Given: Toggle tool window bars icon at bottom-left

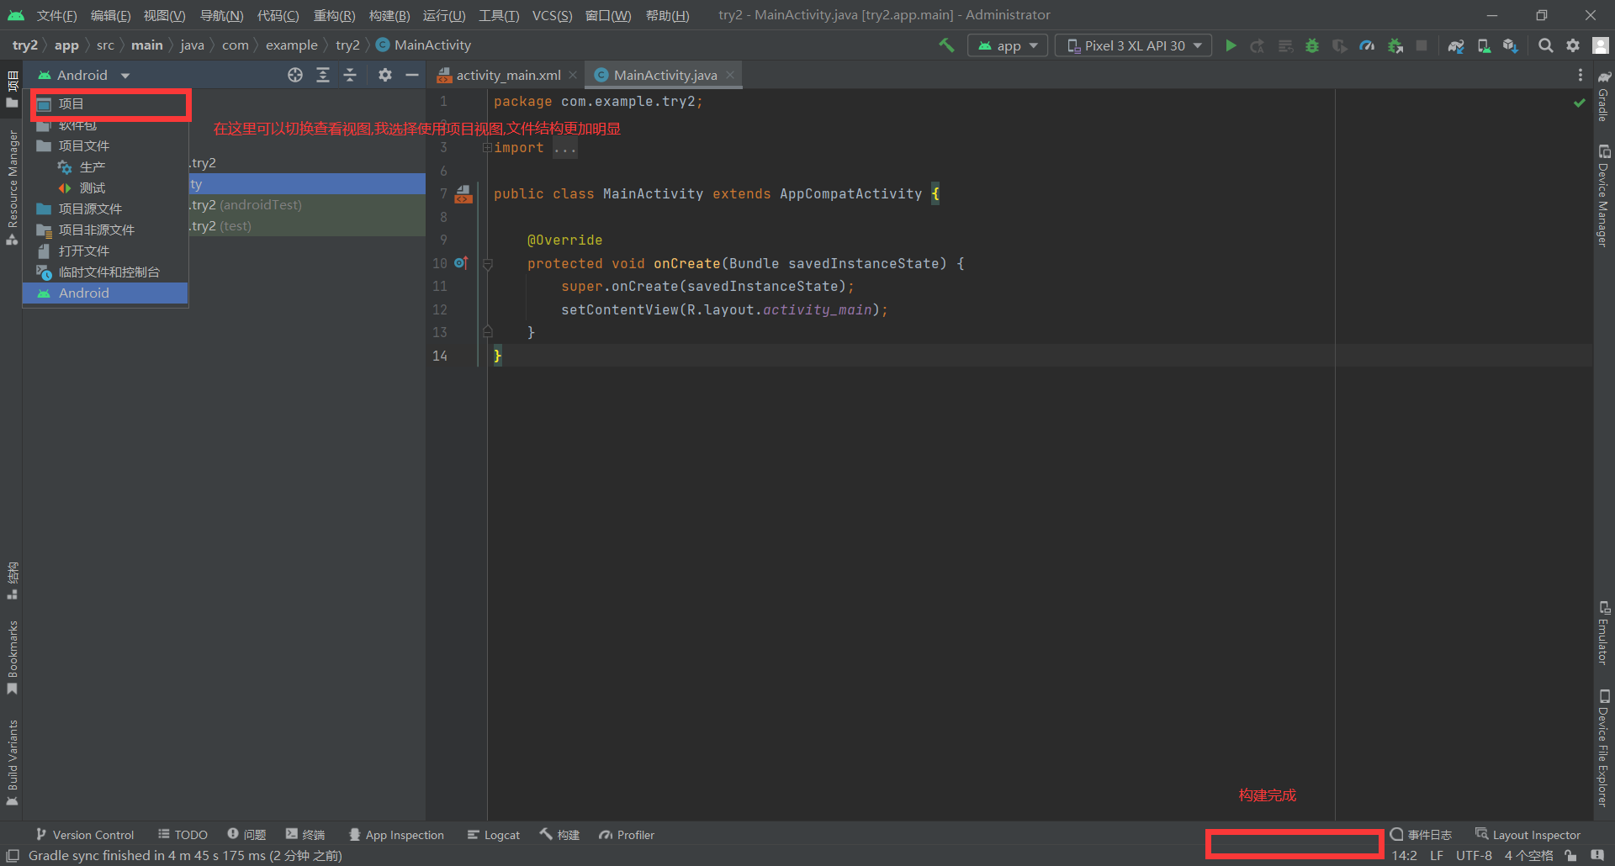Looking at the screenshot, I should tap(13, 856).
